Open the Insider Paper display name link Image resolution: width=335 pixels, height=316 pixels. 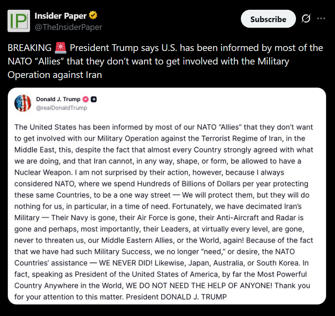(x=60, y=16)
